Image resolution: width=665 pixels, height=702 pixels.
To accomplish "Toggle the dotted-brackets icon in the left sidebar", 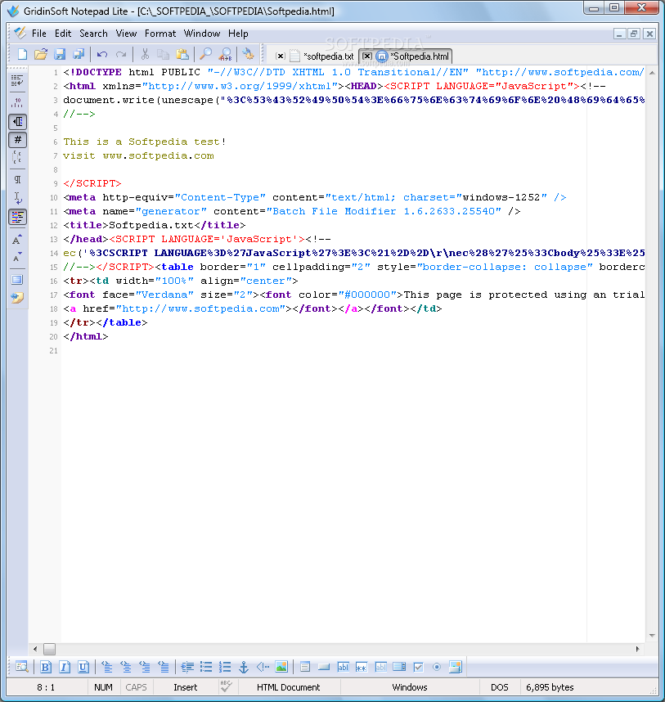I will point(17,157).
